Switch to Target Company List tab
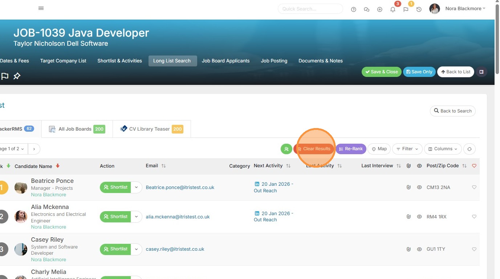The width and height of the screenshot is (500, 279). [63, 61]
